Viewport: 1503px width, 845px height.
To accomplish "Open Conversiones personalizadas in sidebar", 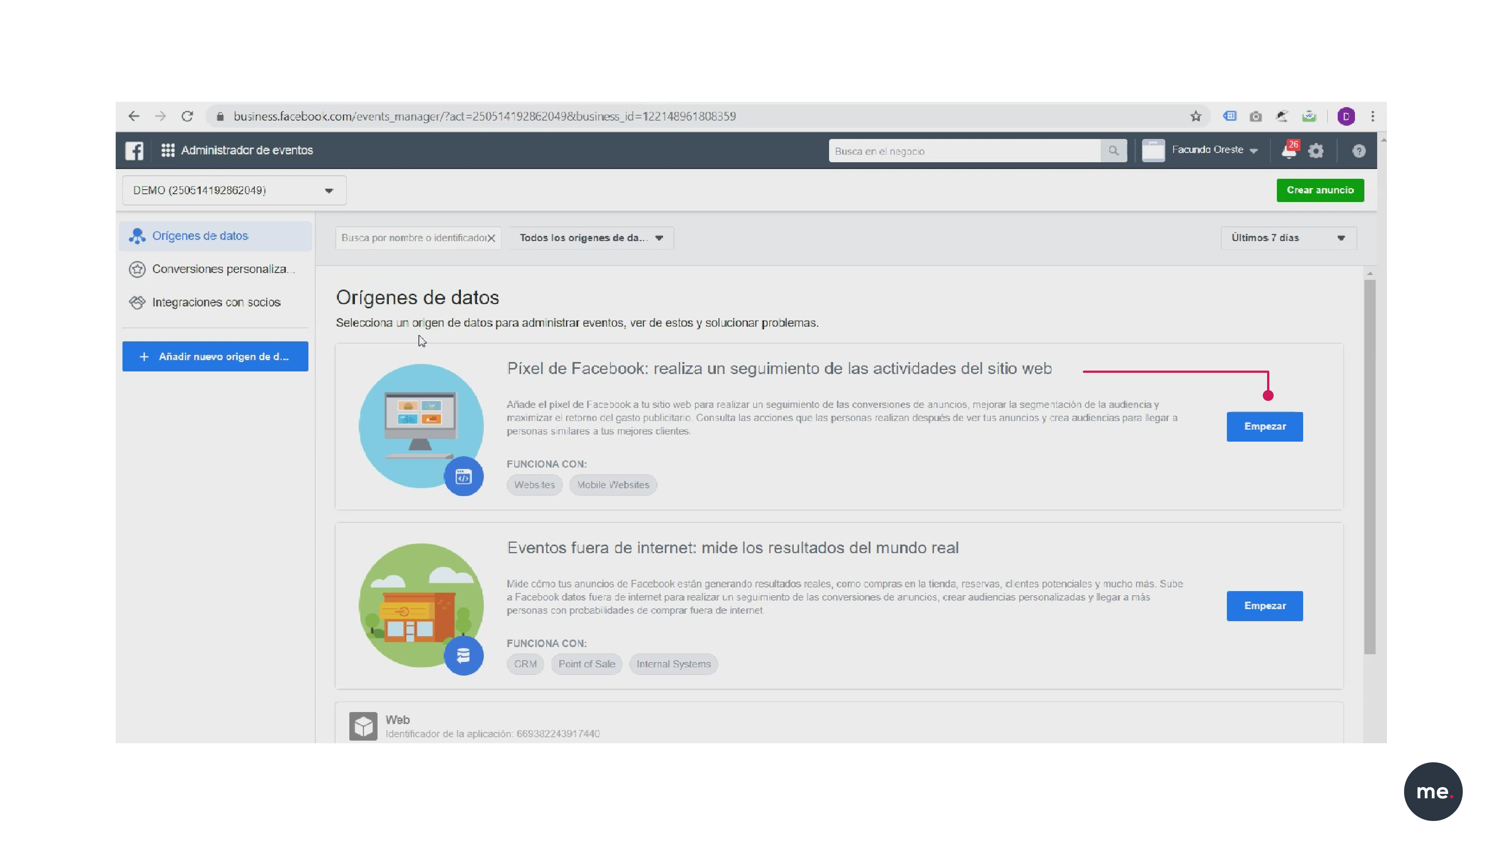I will pos(215,269).
